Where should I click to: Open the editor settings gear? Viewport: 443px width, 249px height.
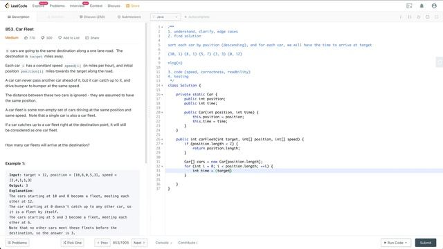pyautogui.click(x=428, y=17)
